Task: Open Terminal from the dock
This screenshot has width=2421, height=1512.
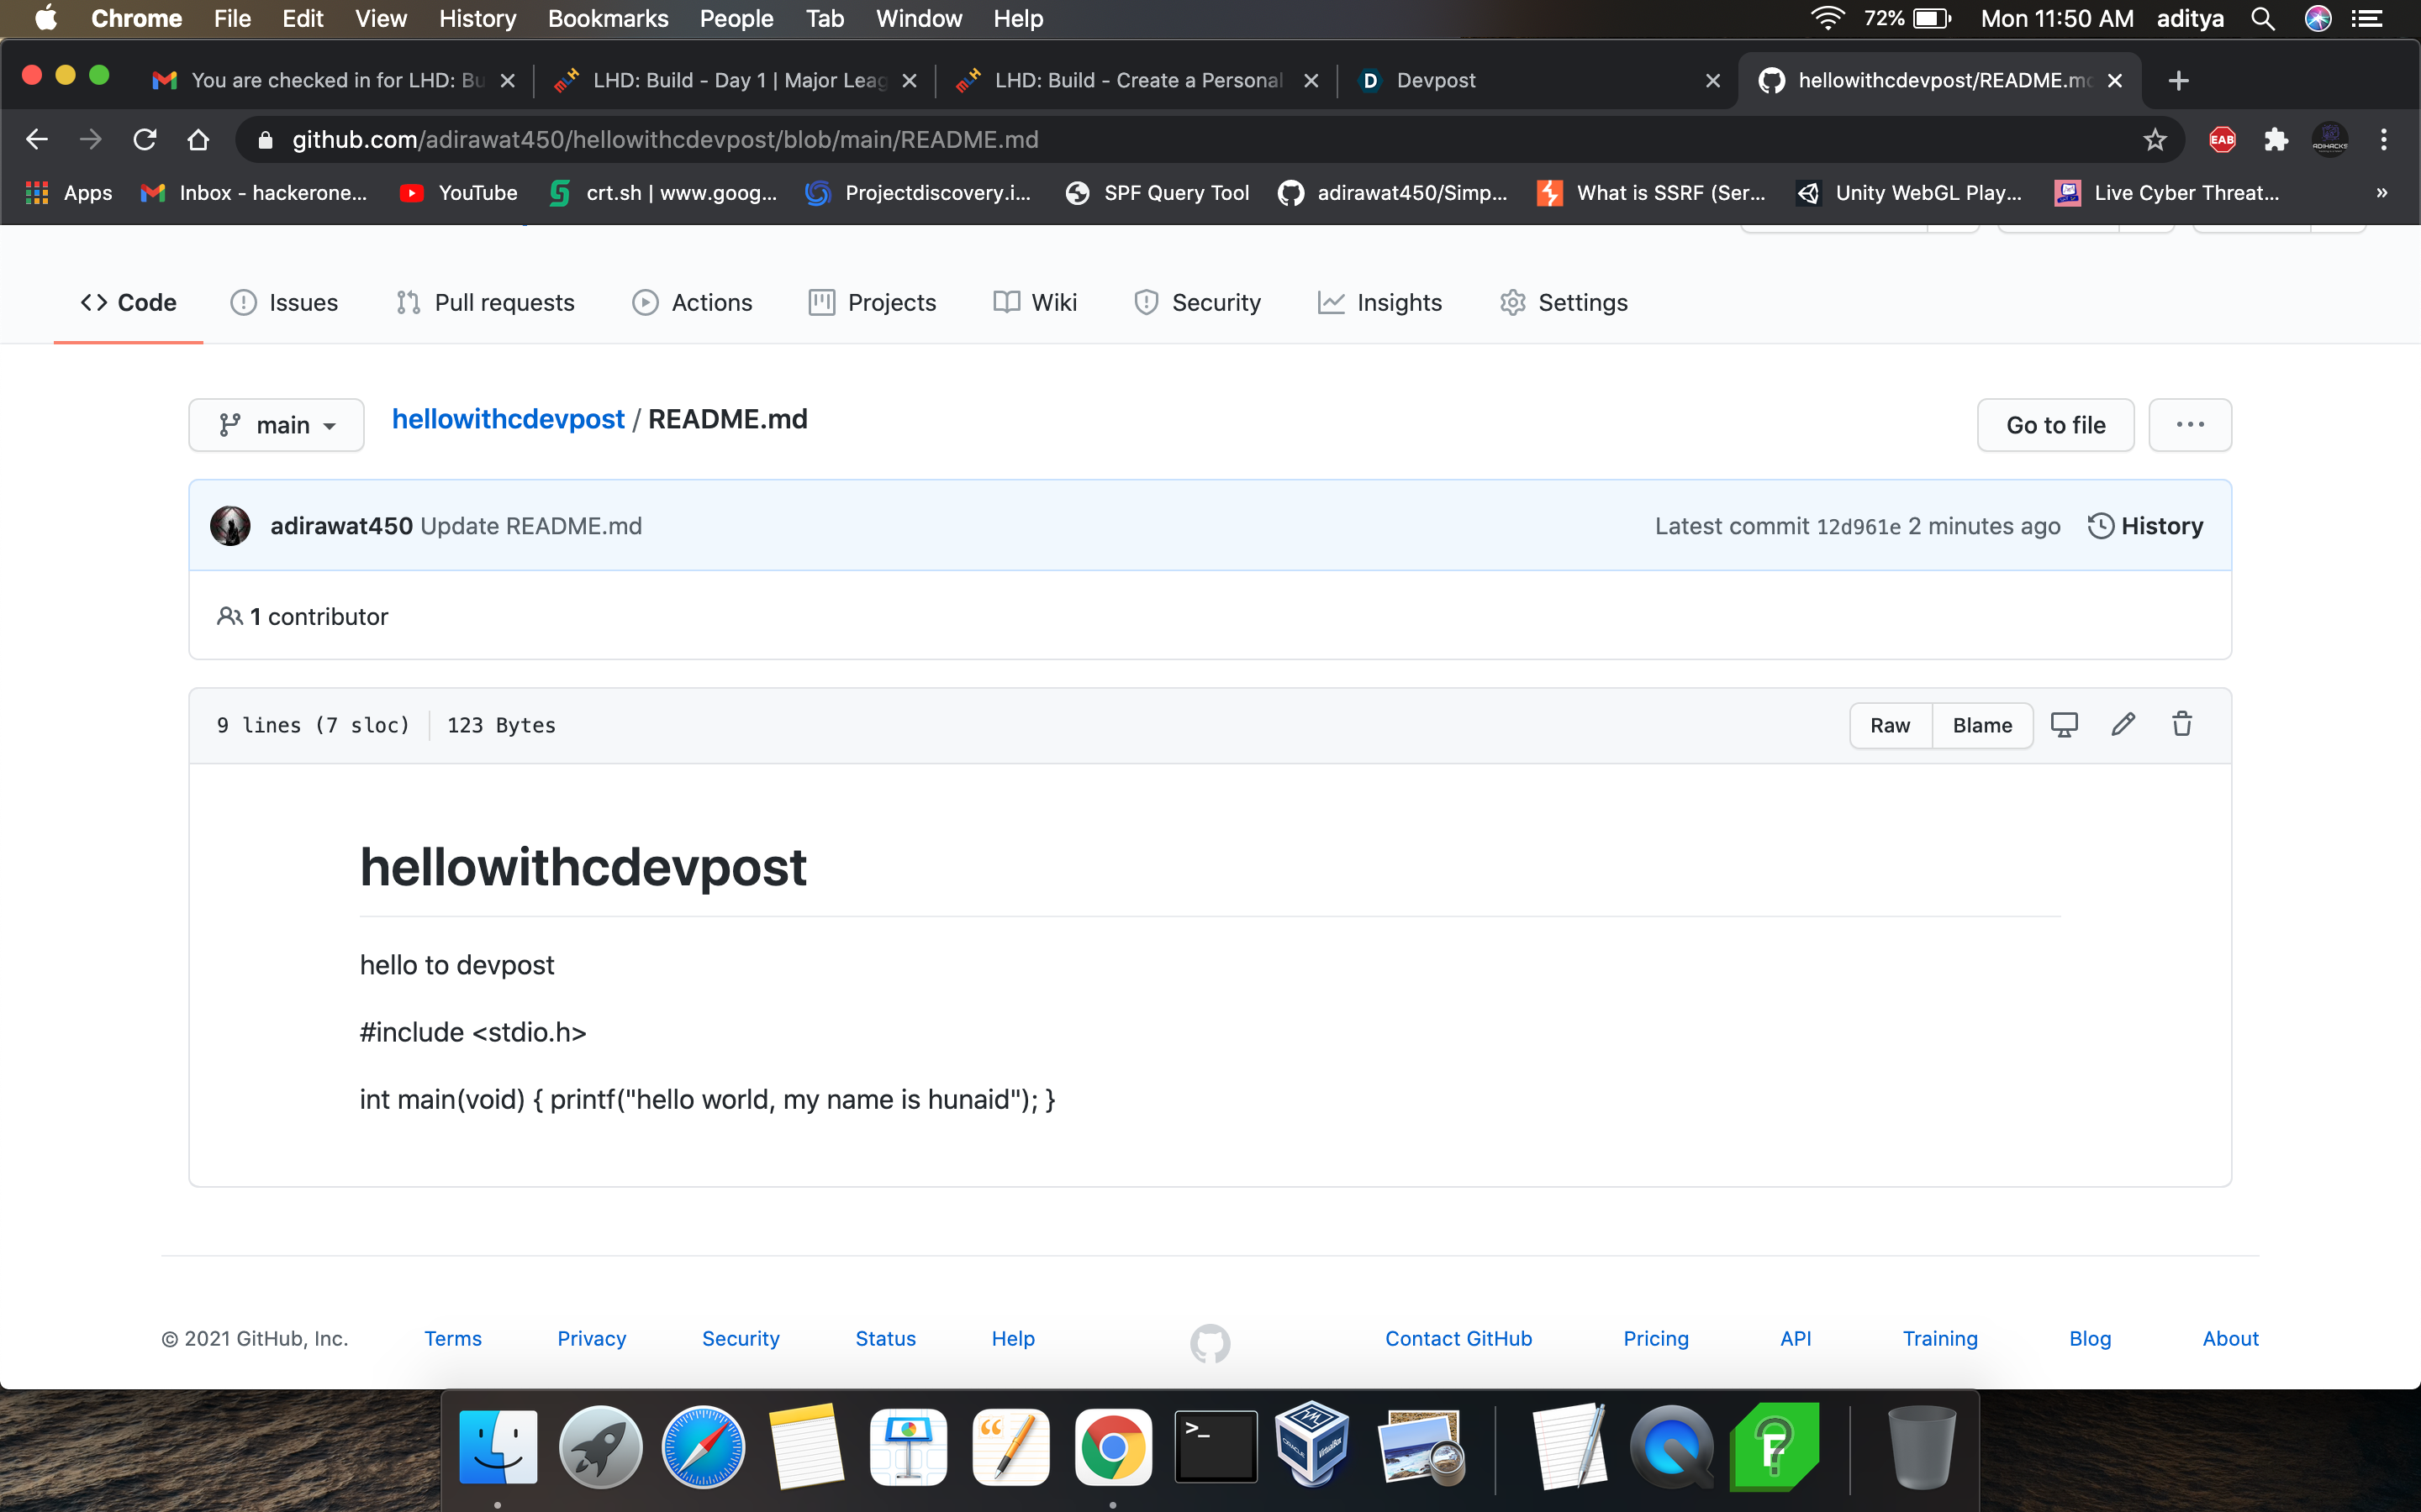Action: (1215, 1447)
